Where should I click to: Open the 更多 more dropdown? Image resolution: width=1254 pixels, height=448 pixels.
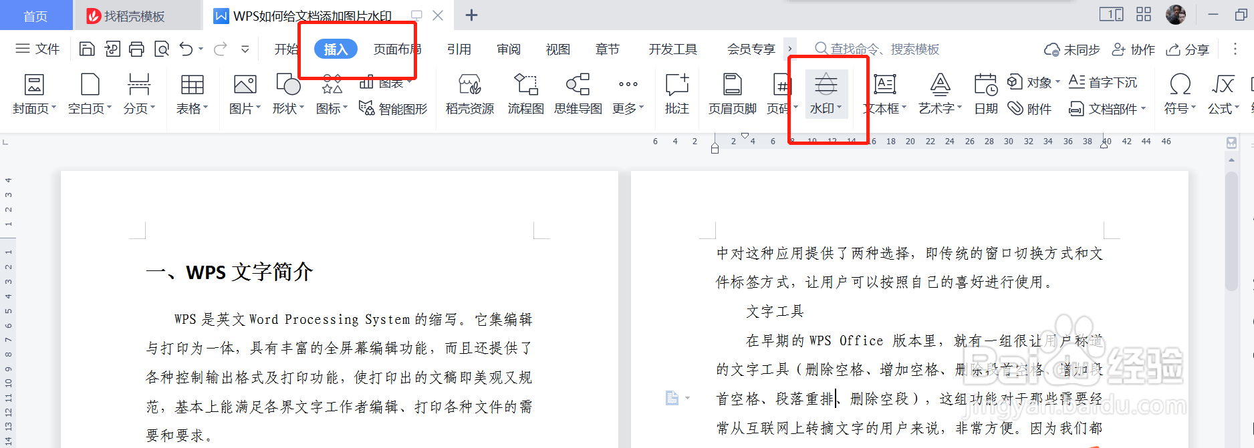(628, 94)
